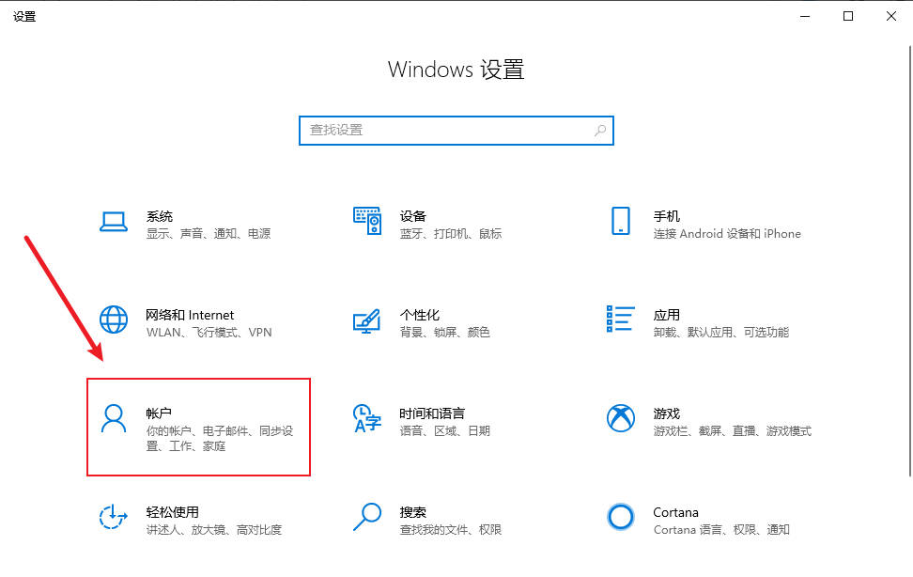Screen dimensions: 913x577
Task: Open the 轻松使用 dashed clock icon
Action: point(113,517)
